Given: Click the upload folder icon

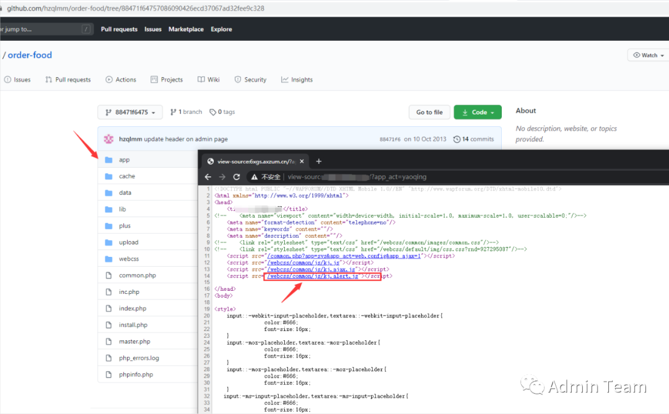Looking at the screenshot, I should tap(109, 243).
